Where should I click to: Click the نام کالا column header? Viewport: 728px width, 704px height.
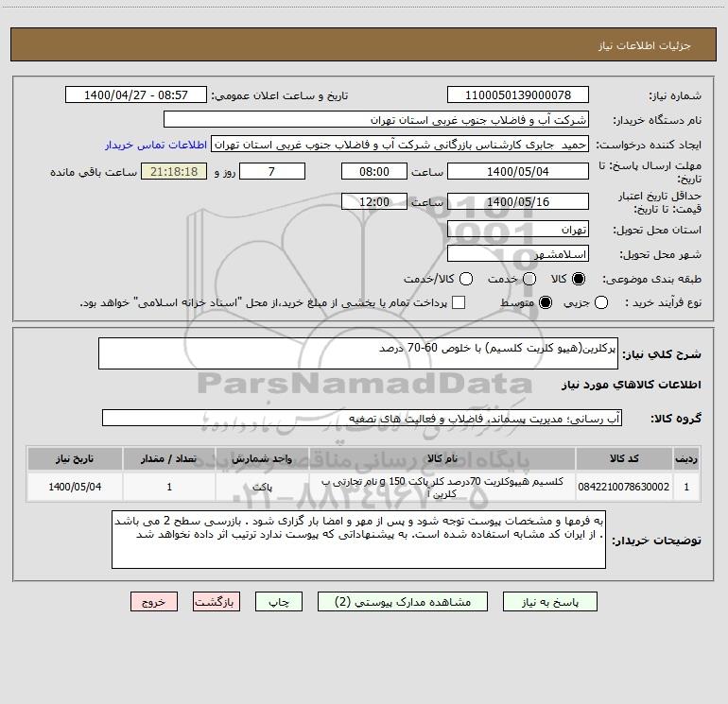coord(442,458)
